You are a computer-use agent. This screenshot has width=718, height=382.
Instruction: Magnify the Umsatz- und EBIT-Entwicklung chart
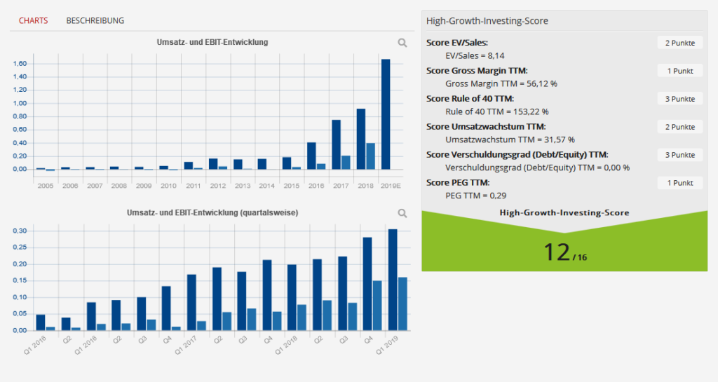click(402, 43)
